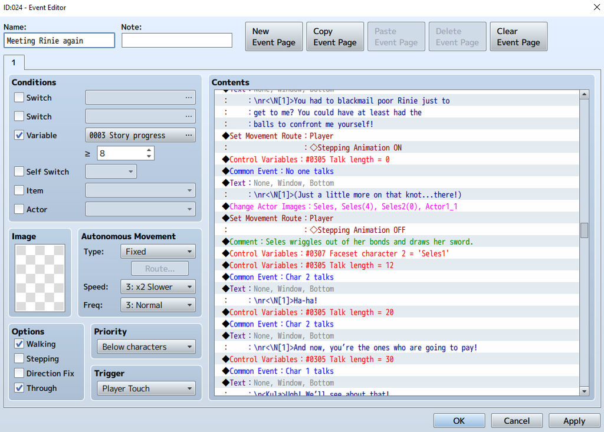Close the Event Editor window
This screenshot has height=432, width=604.
[x=596, y=7]
